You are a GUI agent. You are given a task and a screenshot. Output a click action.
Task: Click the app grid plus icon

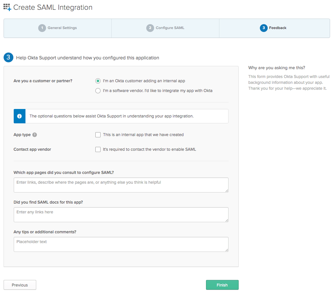point(7,7)
